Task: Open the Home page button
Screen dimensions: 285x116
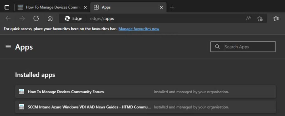Action: pyautogui.click(x=50, y=18)
